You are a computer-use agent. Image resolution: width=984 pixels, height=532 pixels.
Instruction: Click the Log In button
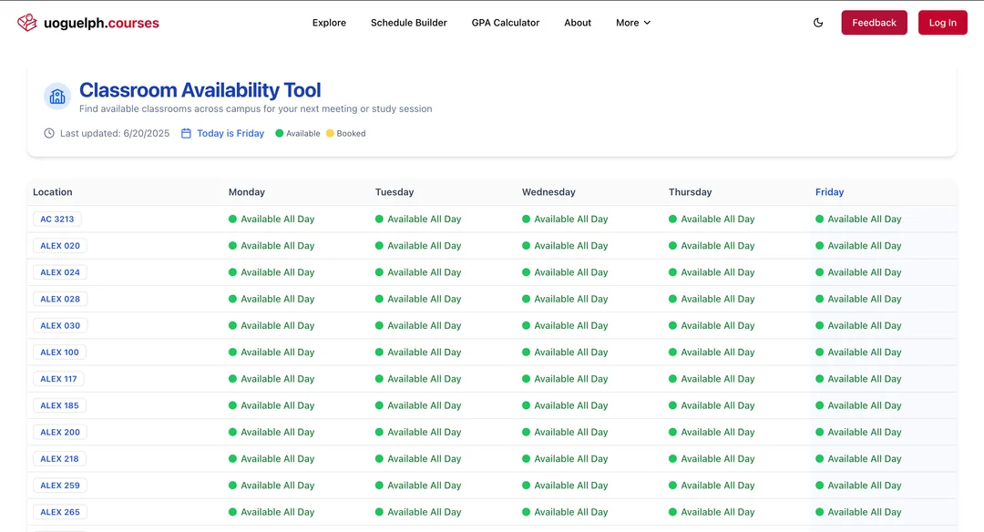pyautogui.click(x=943, y=23)
